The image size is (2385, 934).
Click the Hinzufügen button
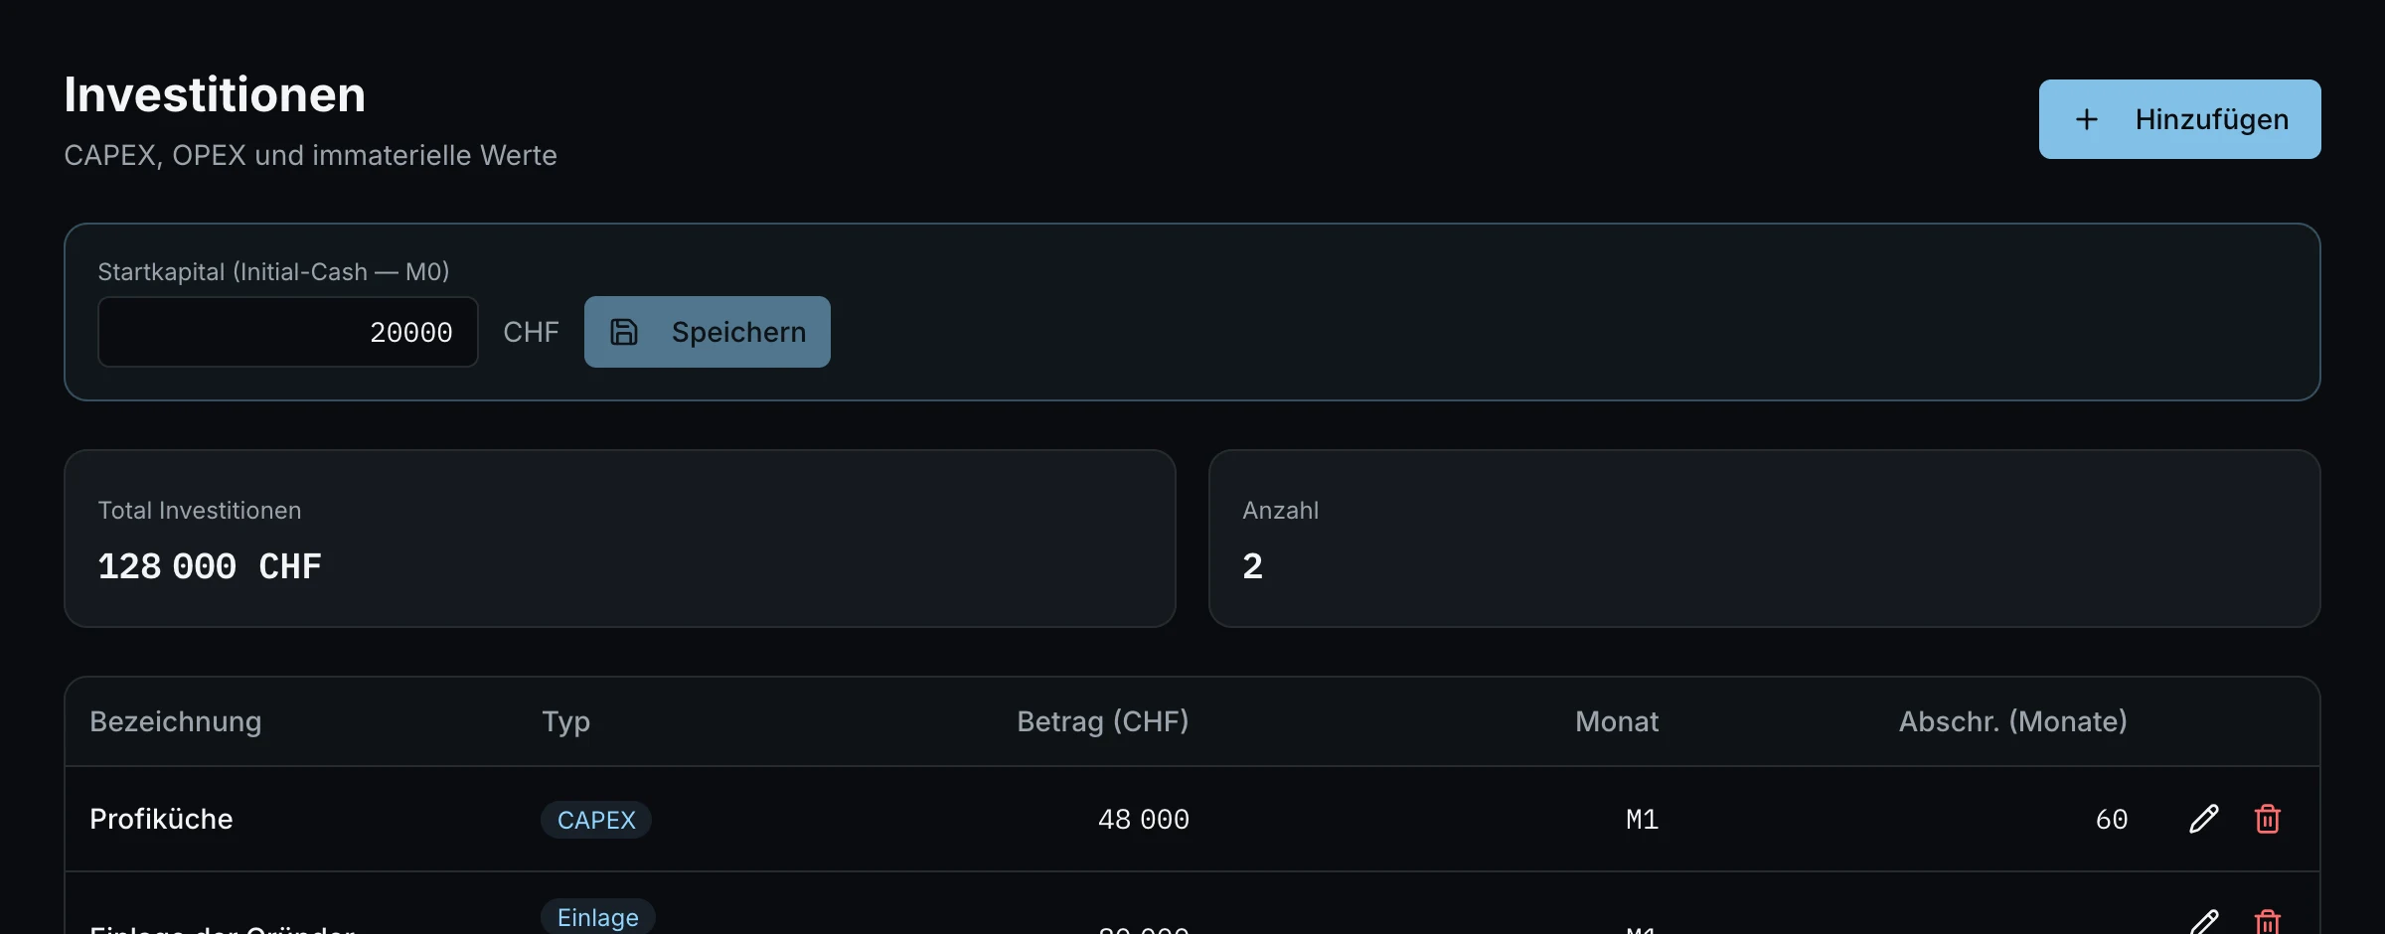[x=2179, y=119]
